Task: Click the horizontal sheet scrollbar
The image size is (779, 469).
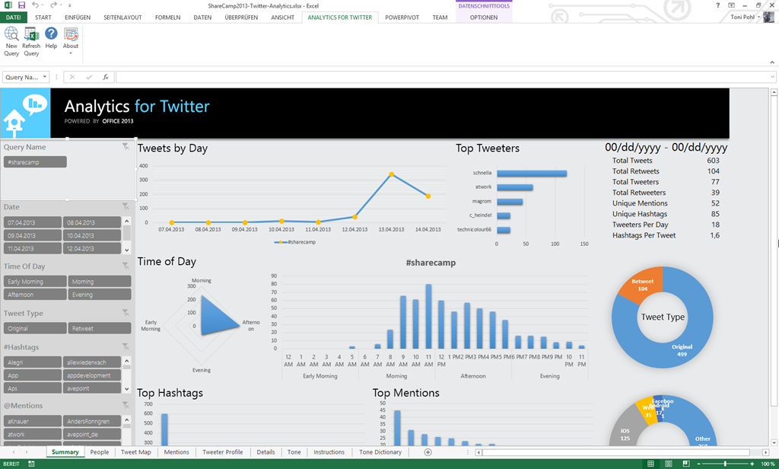Action: pyautogui.click(x=616, y=452)
